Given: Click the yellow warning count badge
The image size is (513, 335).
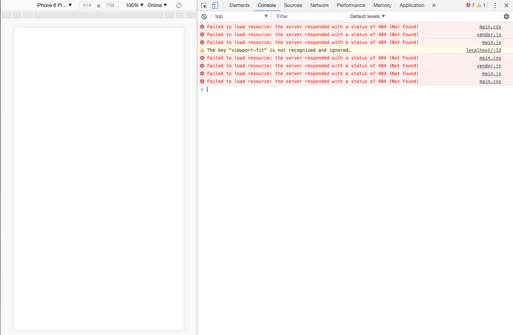Looking at the screenshot, I should (x=481, y=5).
